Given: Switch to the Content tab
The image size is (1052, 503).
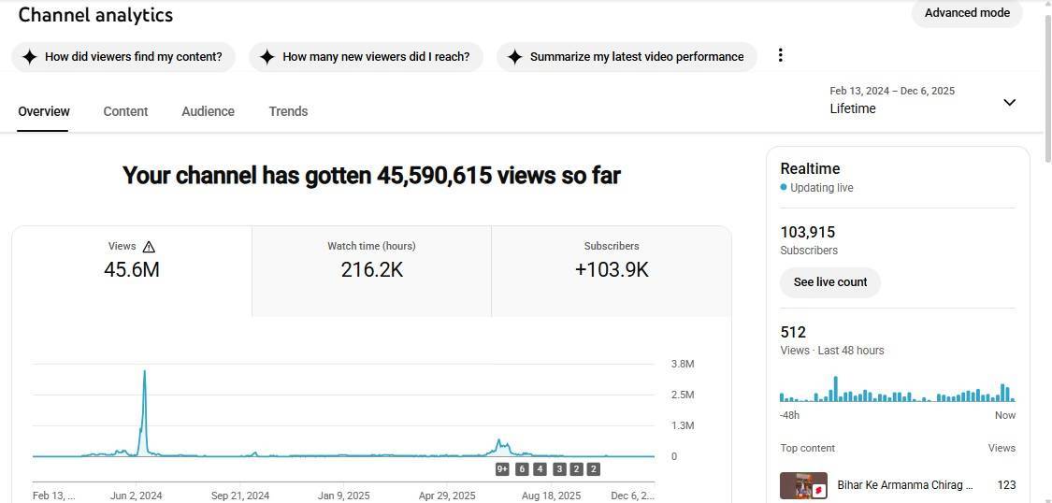Looking at the screenshot, I should 125,111.
